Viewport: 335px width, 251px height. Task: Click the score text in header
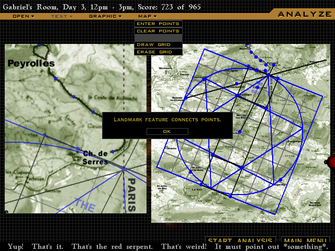169,7
